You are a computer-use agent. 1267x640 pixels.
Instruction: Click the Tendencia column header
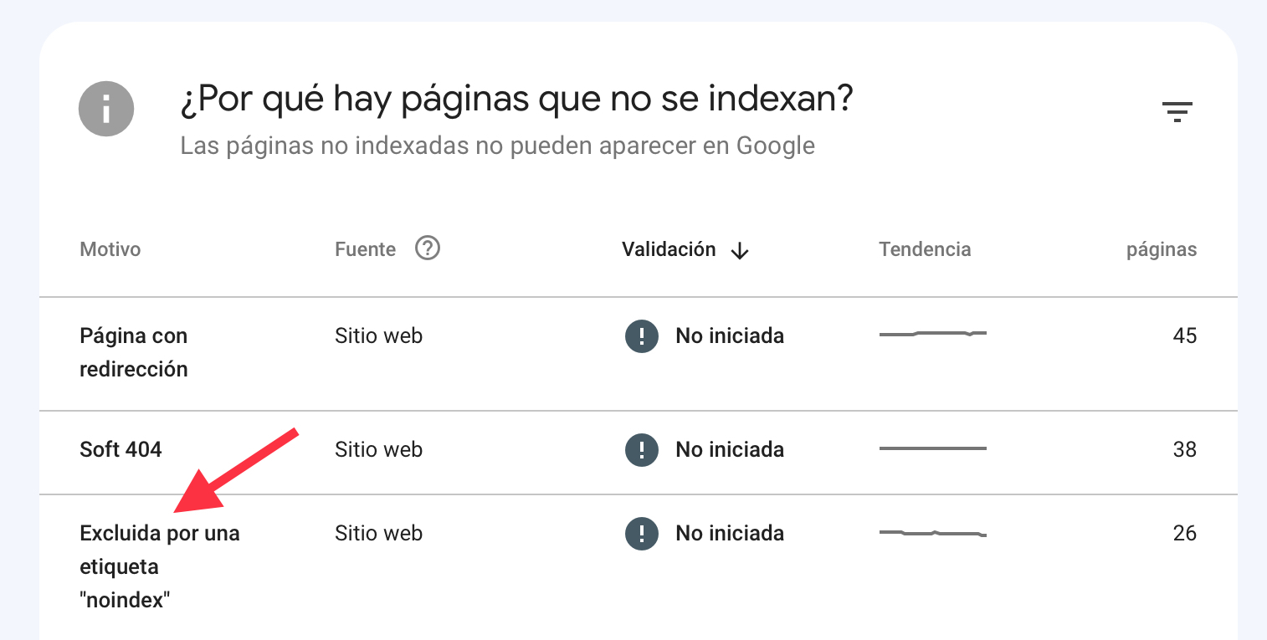pyautogui.click(x=925, y=248)
